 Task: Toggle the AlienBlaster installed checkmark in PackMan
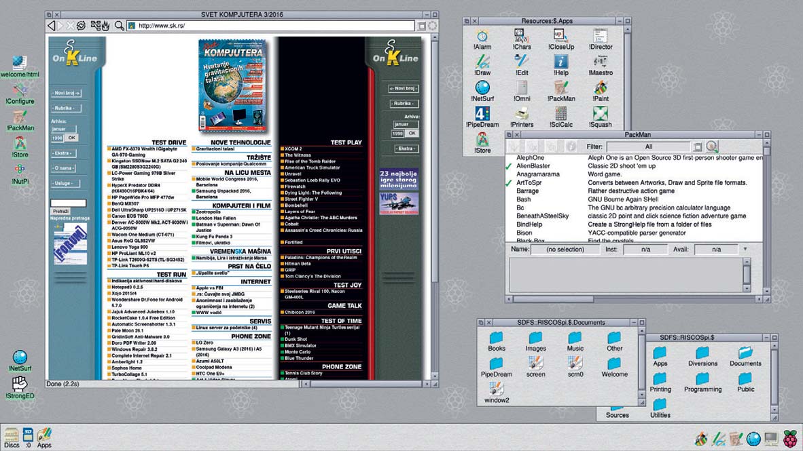pyautogui.click(x=509, y=166)
